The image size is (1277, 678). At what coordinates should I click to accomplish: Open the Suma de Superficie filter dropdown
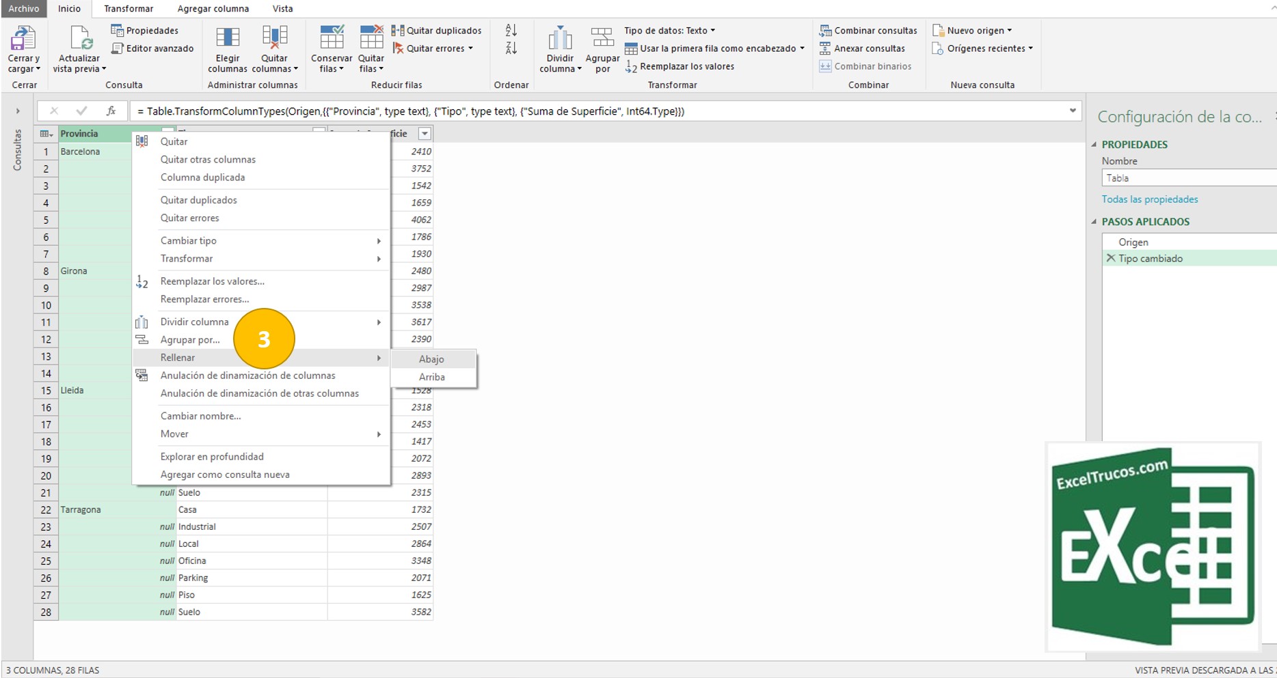pos(425,133)
